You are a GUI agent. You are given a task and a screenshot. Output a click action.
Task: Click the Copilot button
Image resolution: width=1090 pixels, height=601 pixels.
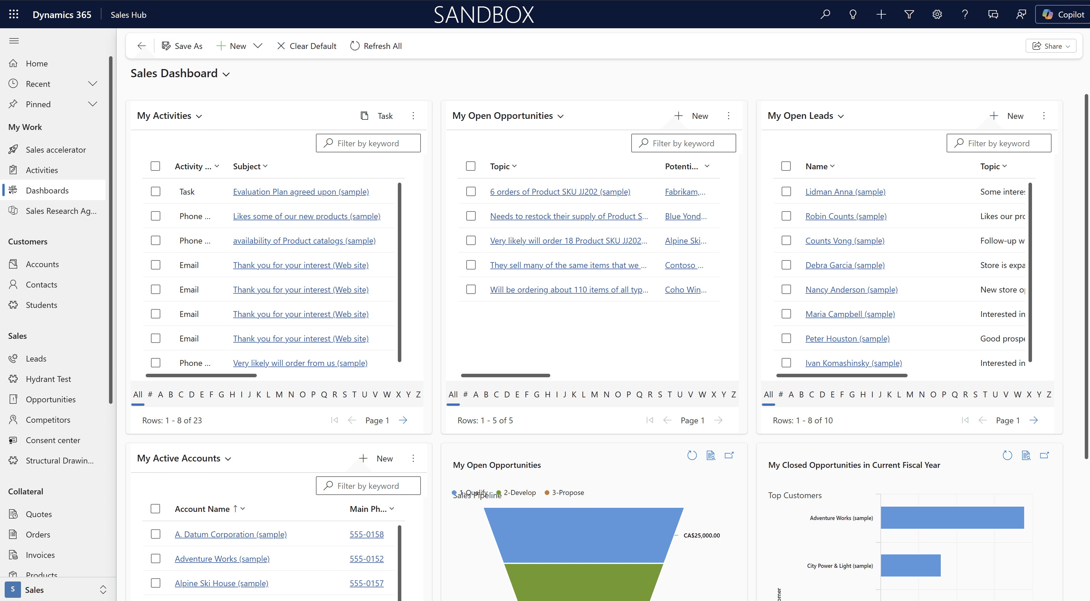click(x=1063, y=14)
